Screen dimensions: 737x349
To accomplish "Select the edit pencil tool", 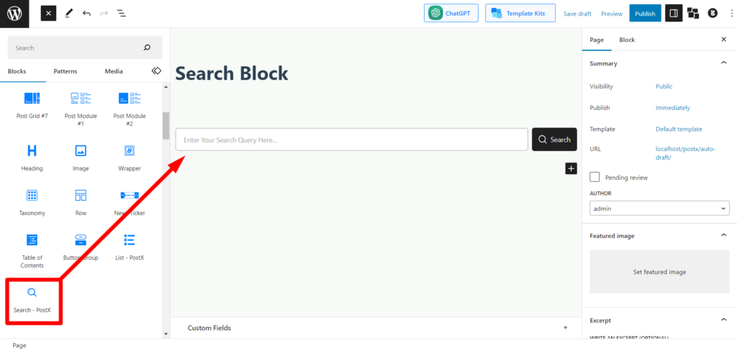I will pos(68,14).
